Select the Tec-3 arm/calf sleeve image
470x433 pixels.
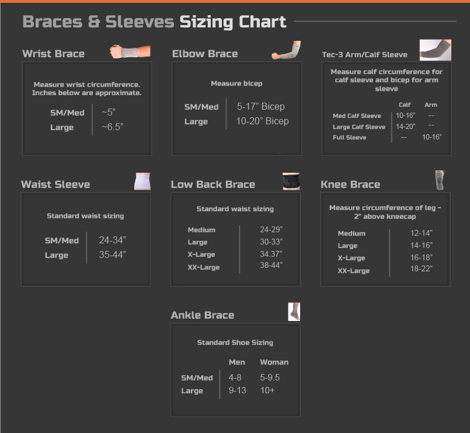pyautogui.click(x=435, y=50)
